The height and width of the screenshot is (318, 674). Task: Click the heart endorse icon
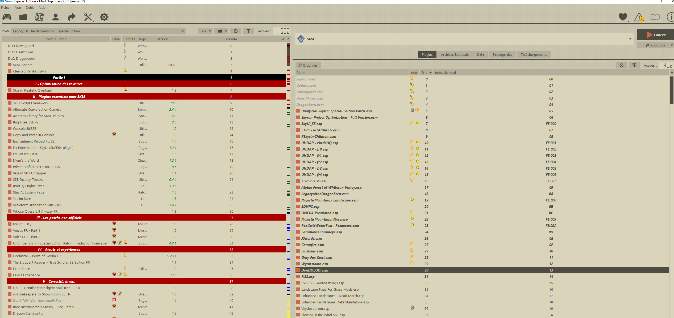click(x=623, y=17)
